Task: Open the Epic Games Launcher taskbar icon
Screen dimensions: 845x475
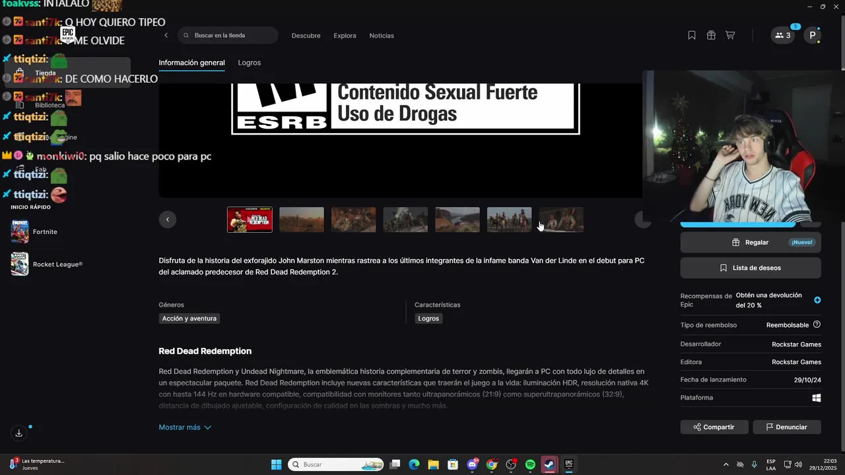Action: [568, 464]
